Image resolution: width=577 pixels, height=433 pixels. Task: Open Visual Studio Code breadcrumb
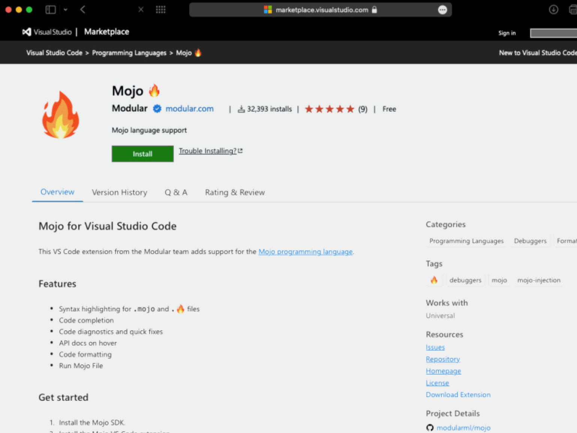click(x=54, y=53)
